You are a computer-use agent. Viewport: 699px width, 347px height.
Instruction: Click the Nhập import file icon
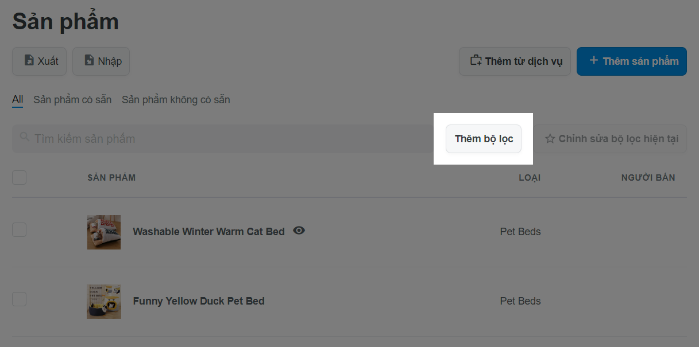89,60
